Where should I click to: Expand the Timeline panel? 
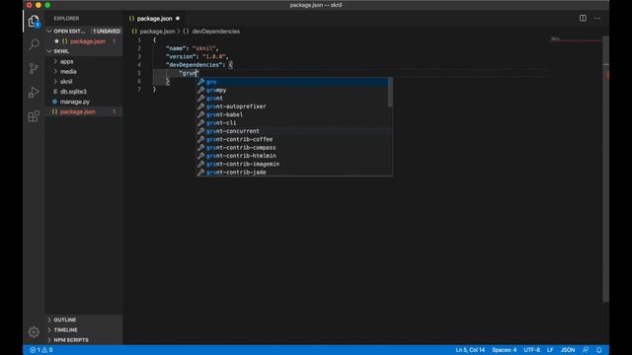(x=83, y=330)
